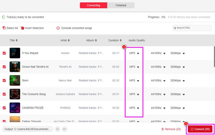The image size is (215, 135).
Task: Sort tracks by Album column arrows
Action: pos(96,40)
